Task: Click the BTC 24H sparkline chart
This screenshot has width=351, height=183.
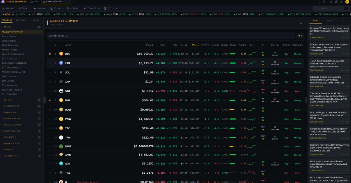Action: coord(252,54)
